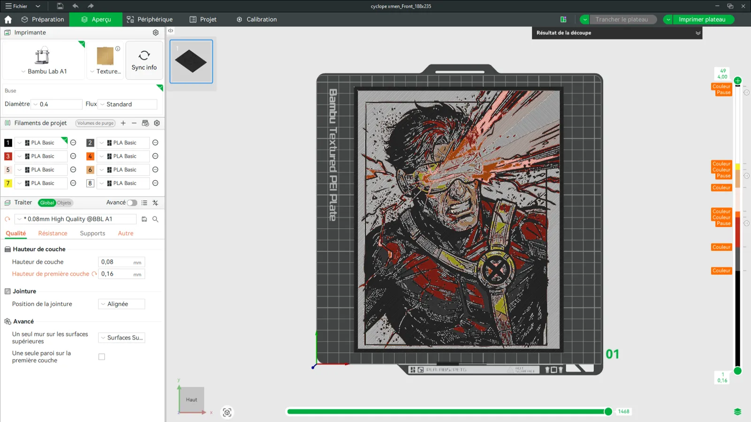This screenshot has width=751, height=422.
Task: Collapse the left sidebar panel
Action: coord(171,31)
